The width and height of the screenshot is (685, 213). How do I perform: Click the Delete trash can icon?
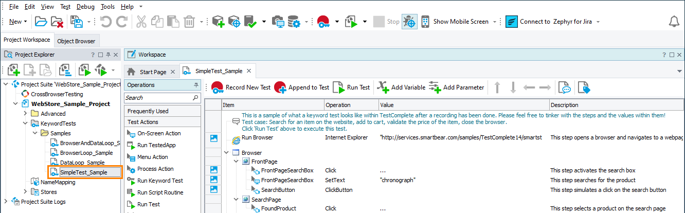click(189, 22)
